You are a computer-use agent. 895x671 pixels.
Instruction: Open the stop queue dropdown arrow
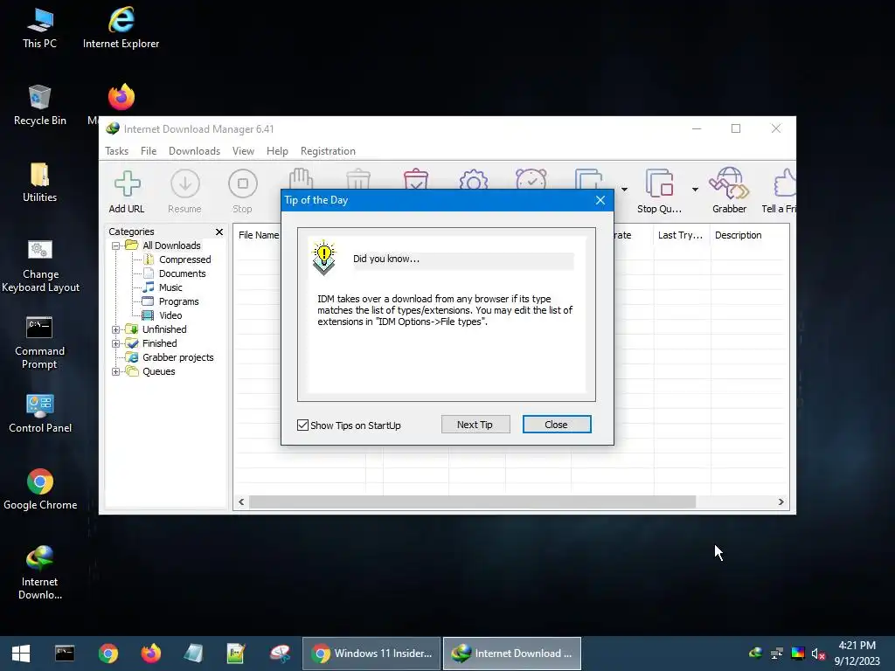pos(695,190)
